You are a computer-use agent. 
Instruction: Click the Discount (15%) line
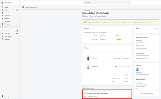pos(120,78)
